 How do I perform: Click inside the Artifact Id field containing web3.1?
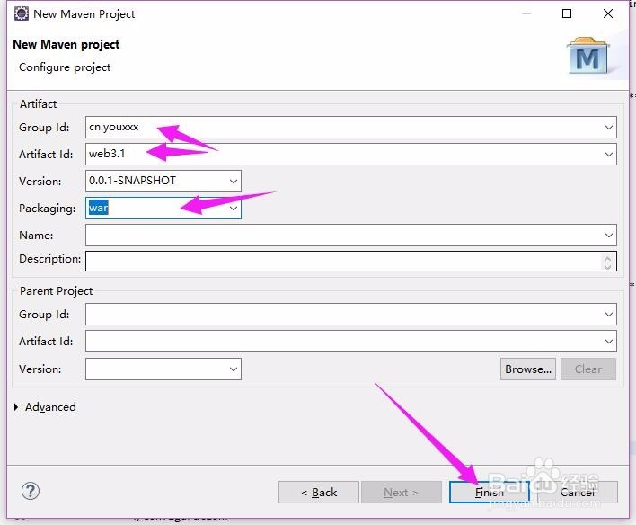pyautogui.click(x=351, y=155)
